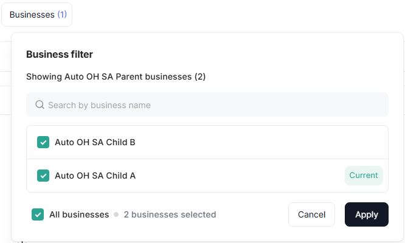405x243 pixels.
Task: Click the All businesses label text
Action: click(79, 214)
